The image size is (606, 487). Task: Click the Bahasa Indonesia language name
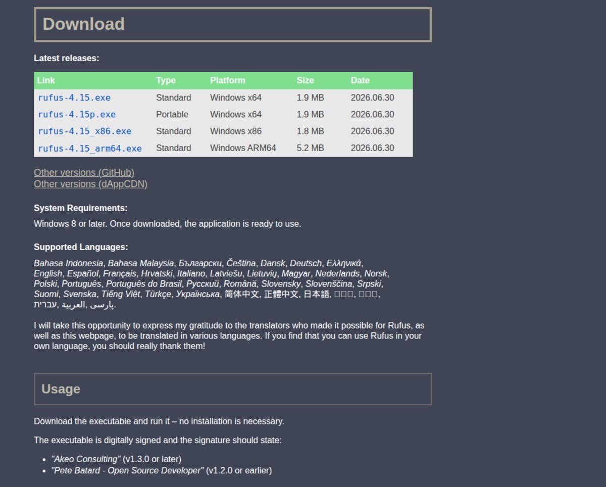(x=69, y=263)
